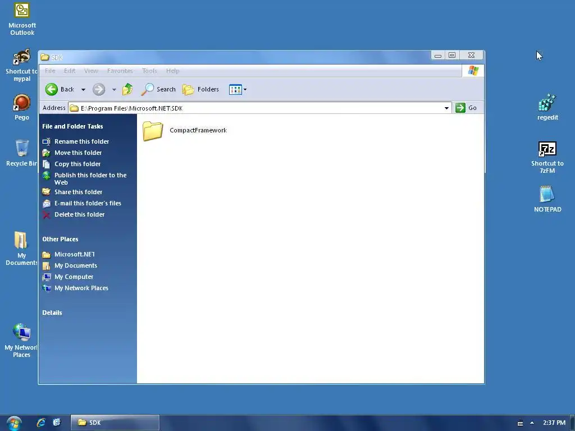Toggle the Folders pane
Image resolution: width=575 pixels, height=431 pixels.
pos(200,89)
